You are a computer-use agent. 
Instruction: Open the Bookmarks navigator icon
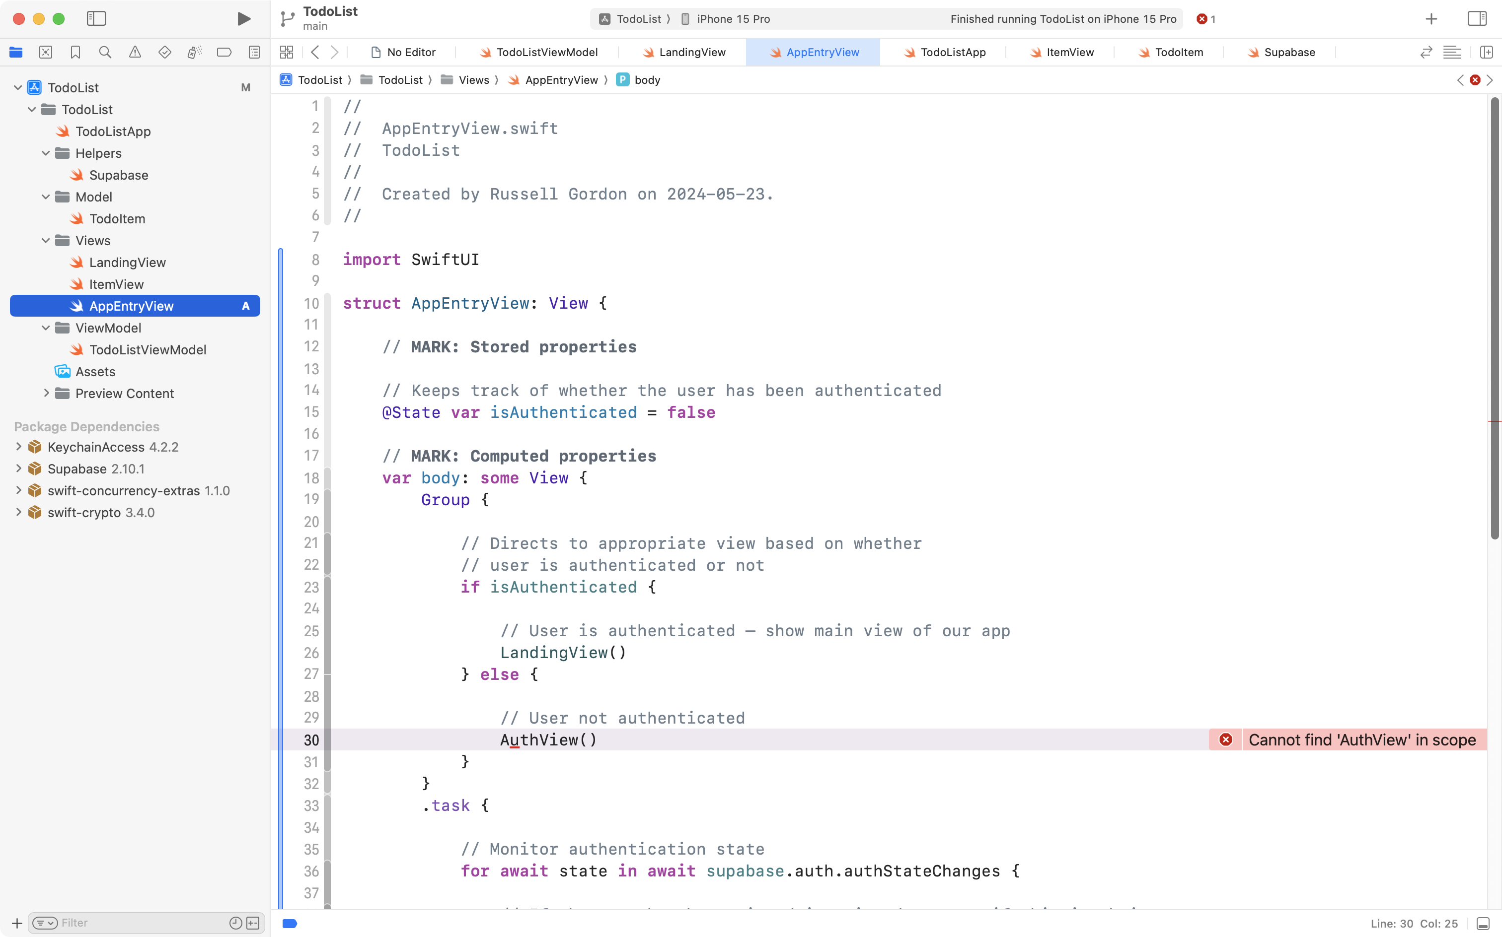click(75, 52)
